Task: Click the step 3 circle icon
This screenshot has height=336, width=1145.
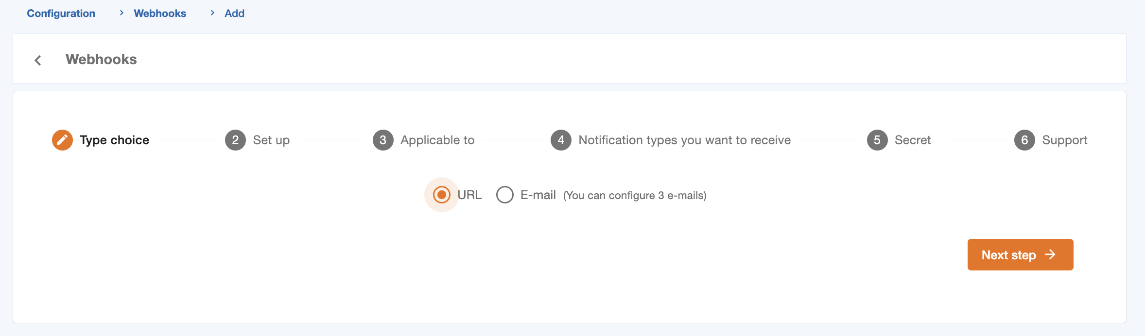Action: click(x=383, y=140)
